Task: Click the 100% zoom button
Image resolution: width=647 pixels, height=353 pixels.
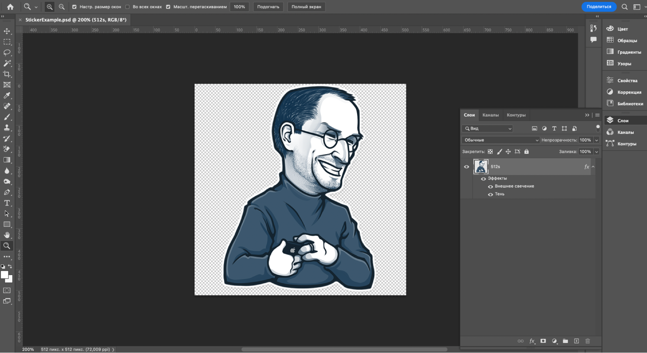Action: [x=240, y=7]
